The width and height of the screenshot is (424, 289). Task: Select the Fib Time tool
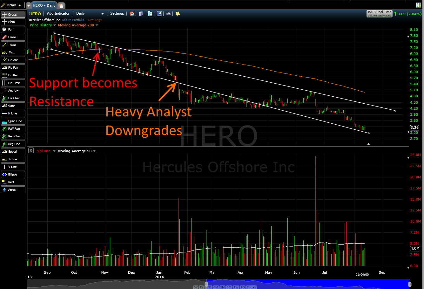[x=13, y=83]
